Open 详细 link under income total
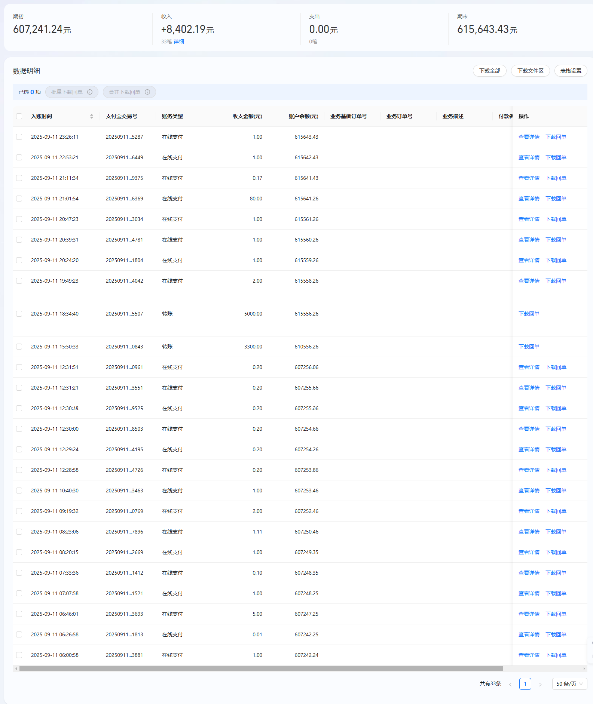Screen dimensions: 593x704 (x=179, y=41)
